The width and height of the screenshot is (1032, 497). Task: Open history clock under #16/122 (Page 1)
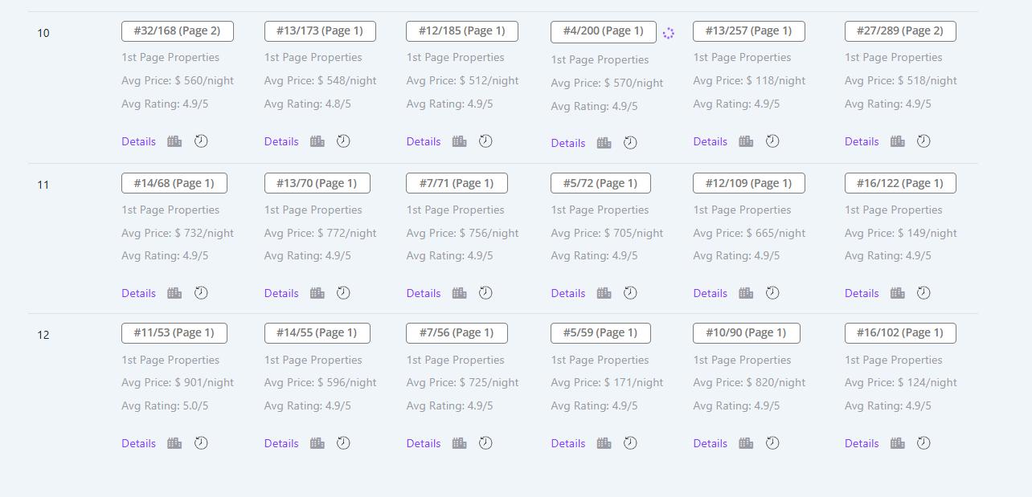pyautogui.click(x=923, y=293)
